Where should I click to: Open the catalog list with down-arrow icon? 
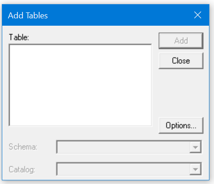pyautogui.click(x=195, y=169)
